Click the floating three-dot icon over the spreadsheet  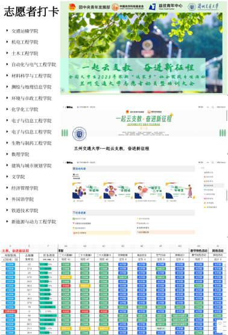click(x=220, y=330)
